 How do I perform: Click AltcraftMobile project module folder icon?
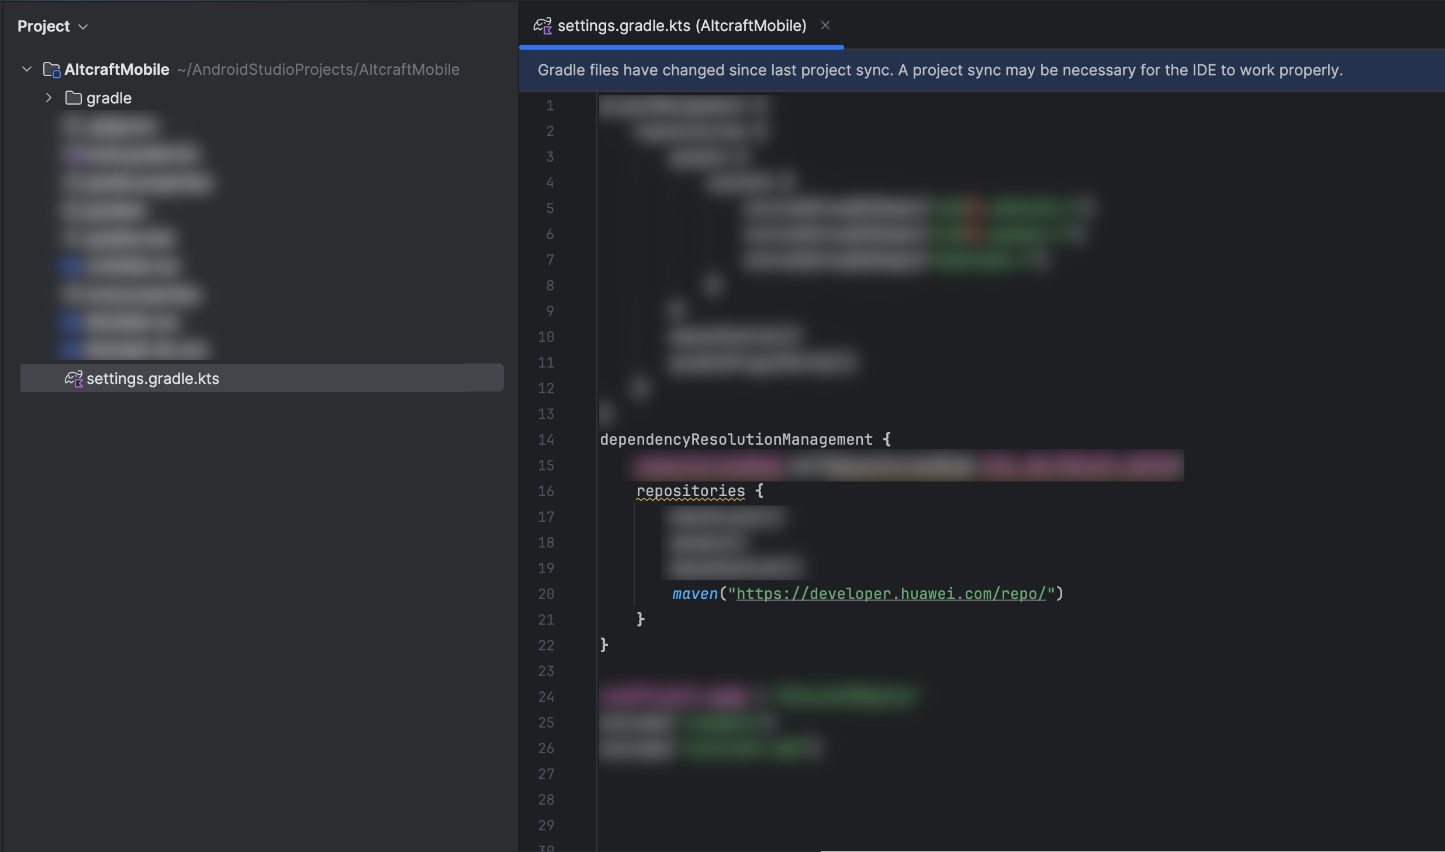[51, 70]
